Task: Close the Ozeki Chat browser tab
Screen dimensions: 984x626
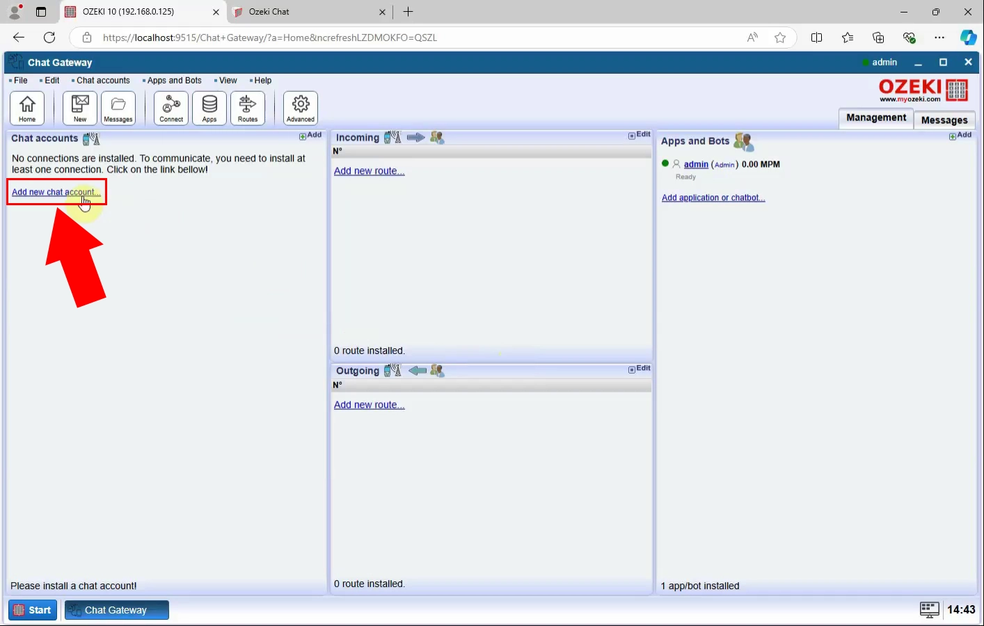Action: (x=382, y=12)
